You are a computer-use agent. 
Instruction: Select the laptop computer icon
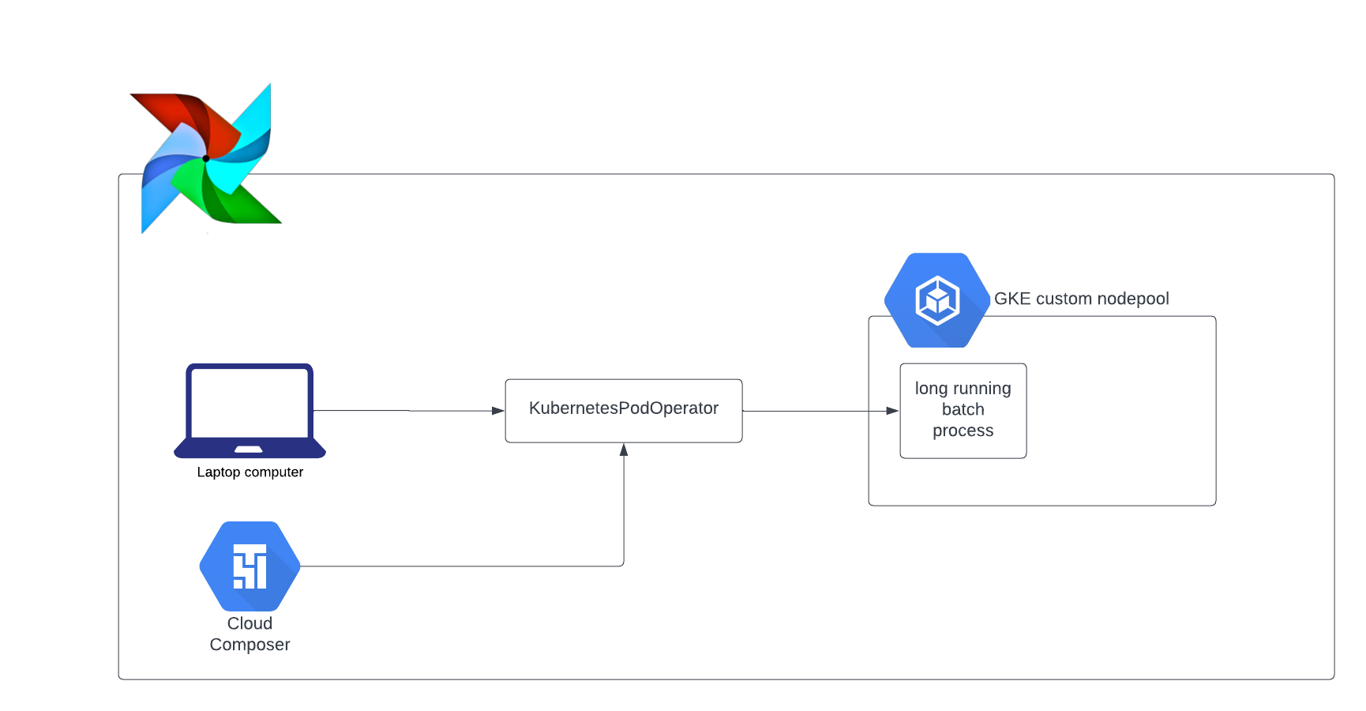tap(250, 411)
